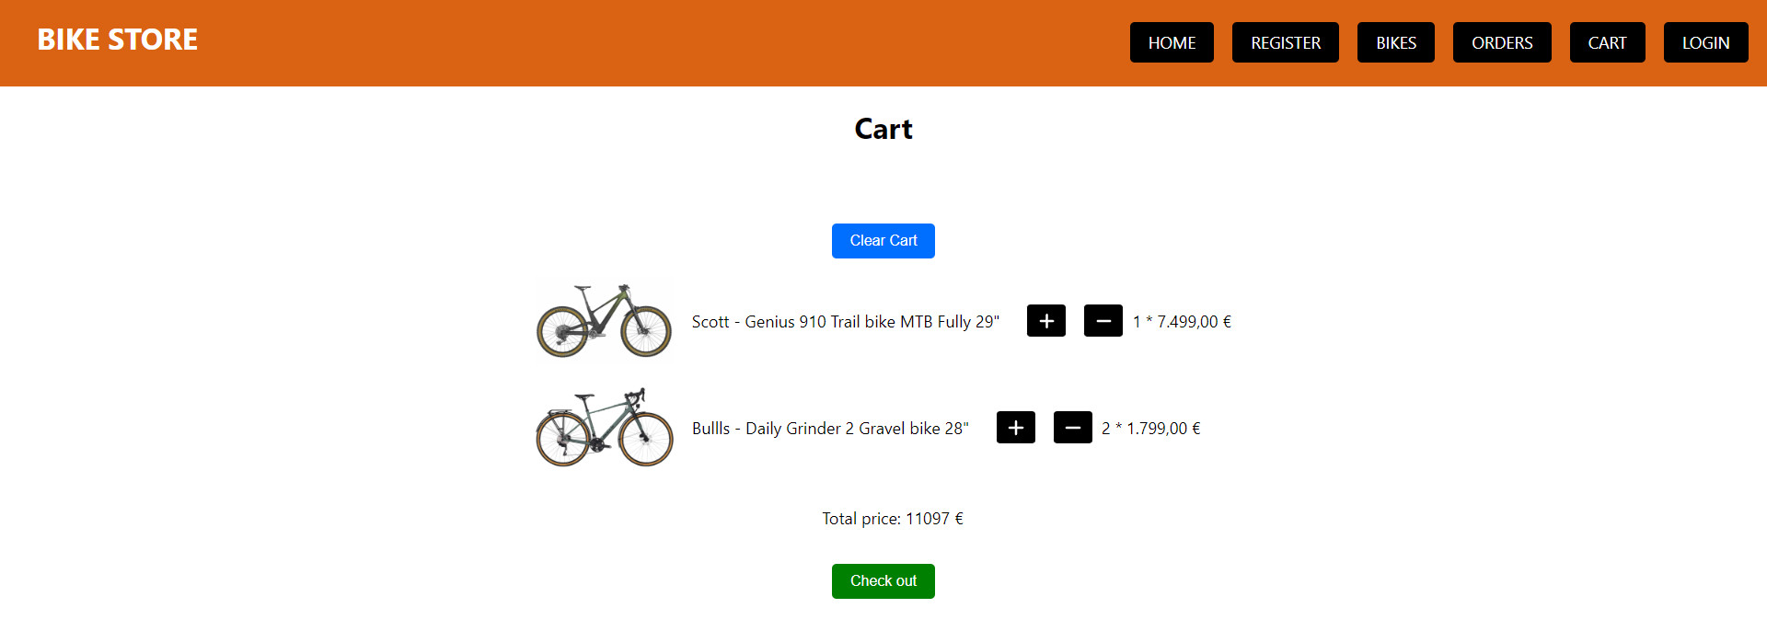View your ORDERS

tap(1501, 42)
